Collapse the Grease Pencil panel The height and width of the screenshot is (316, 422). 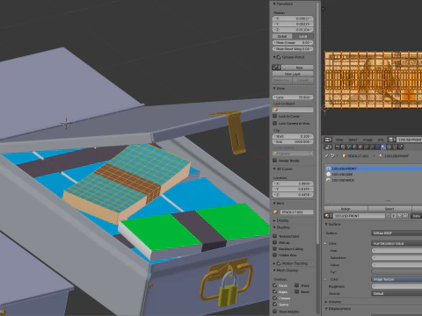pyautogui.click(x=274, y=57)
